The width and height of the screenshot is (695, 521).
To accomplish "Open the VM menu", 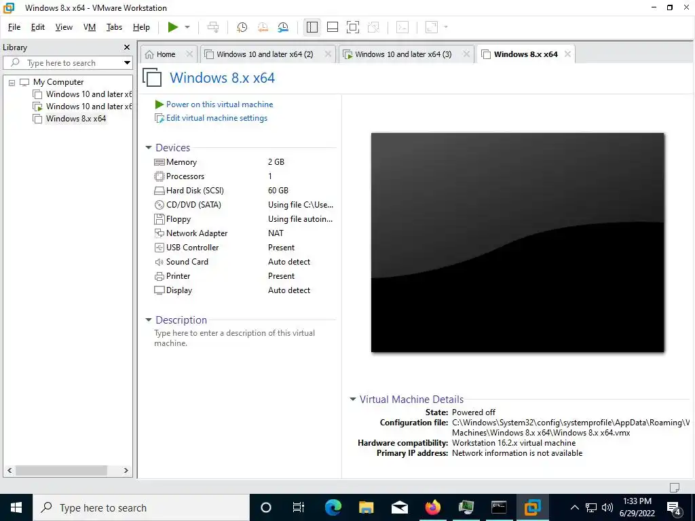I will pos(90,27).
